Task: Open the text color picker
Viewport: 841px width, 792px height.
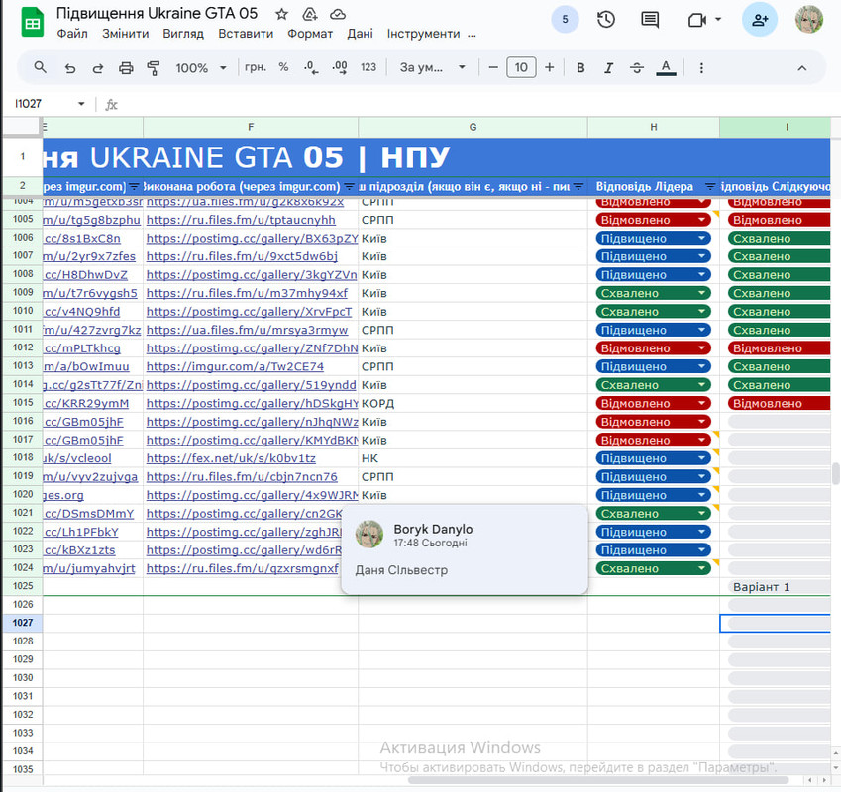Action: [x=666, y=68]
